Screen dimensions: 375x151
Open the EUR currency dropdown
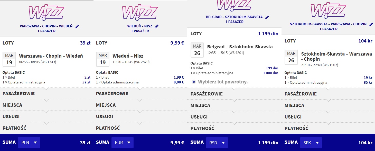(123, 142)
